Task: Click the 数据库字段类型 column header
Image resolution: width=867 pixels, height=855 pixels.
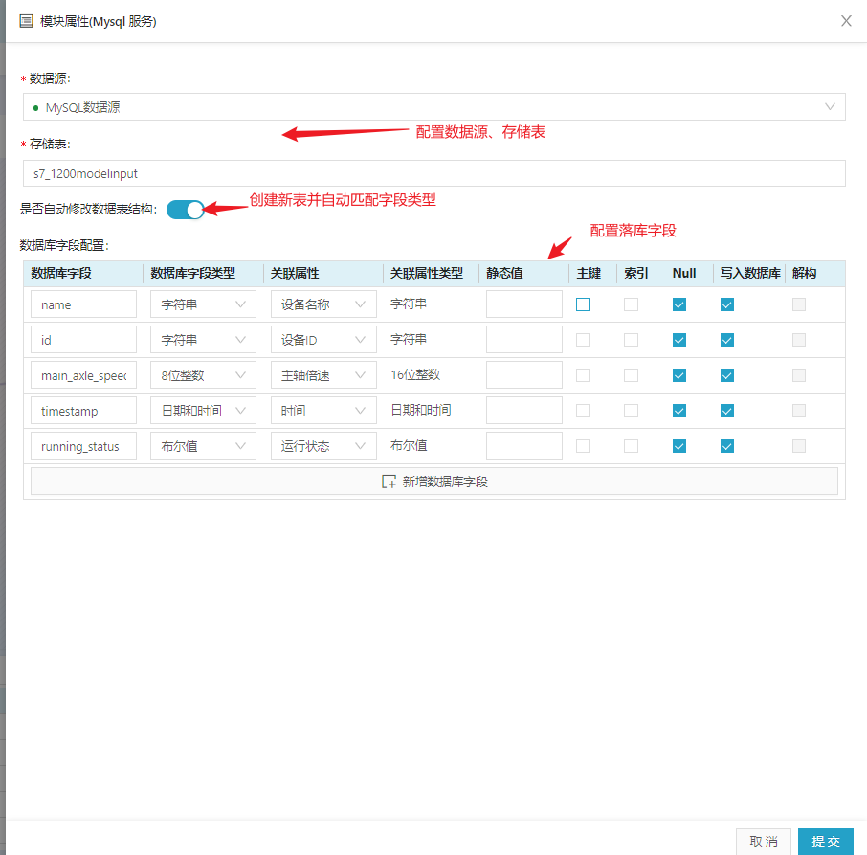Action: coord(192,273)
